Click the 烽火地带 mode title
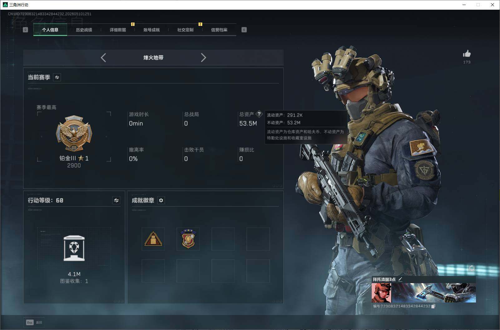This screenshot has height=330, width=500. (153, 57)
